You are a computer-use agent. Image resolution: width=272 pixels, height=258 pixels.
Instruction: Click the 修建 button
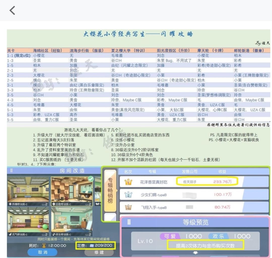(99, 252)
